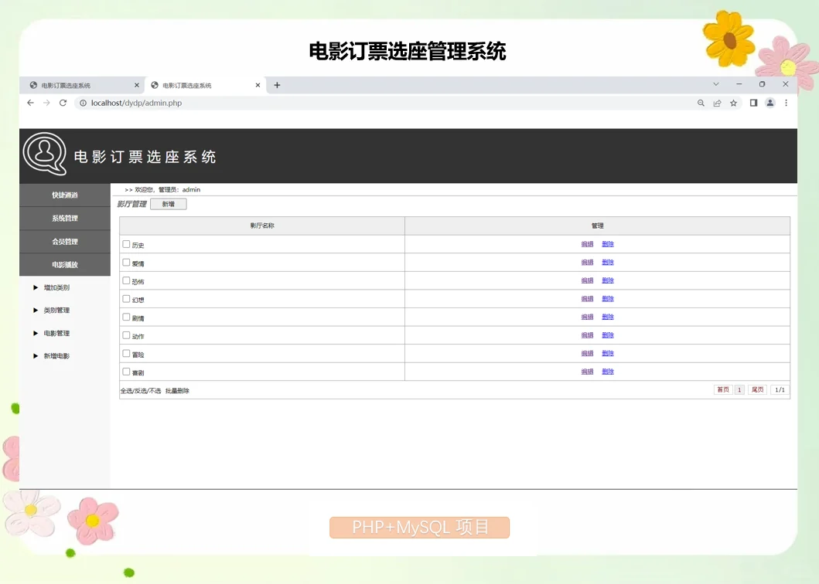The image size is (819, 584).
Task: Open the browser three-dot menu icon
Action: click(787, 102)
